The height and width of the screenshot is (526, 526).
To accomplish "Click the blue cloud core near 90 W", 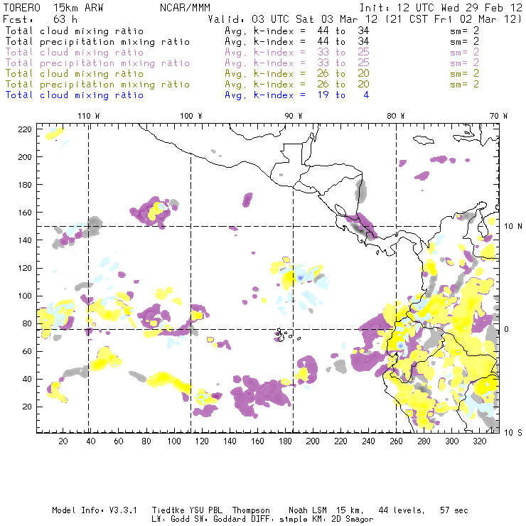I will coord(301,276).
